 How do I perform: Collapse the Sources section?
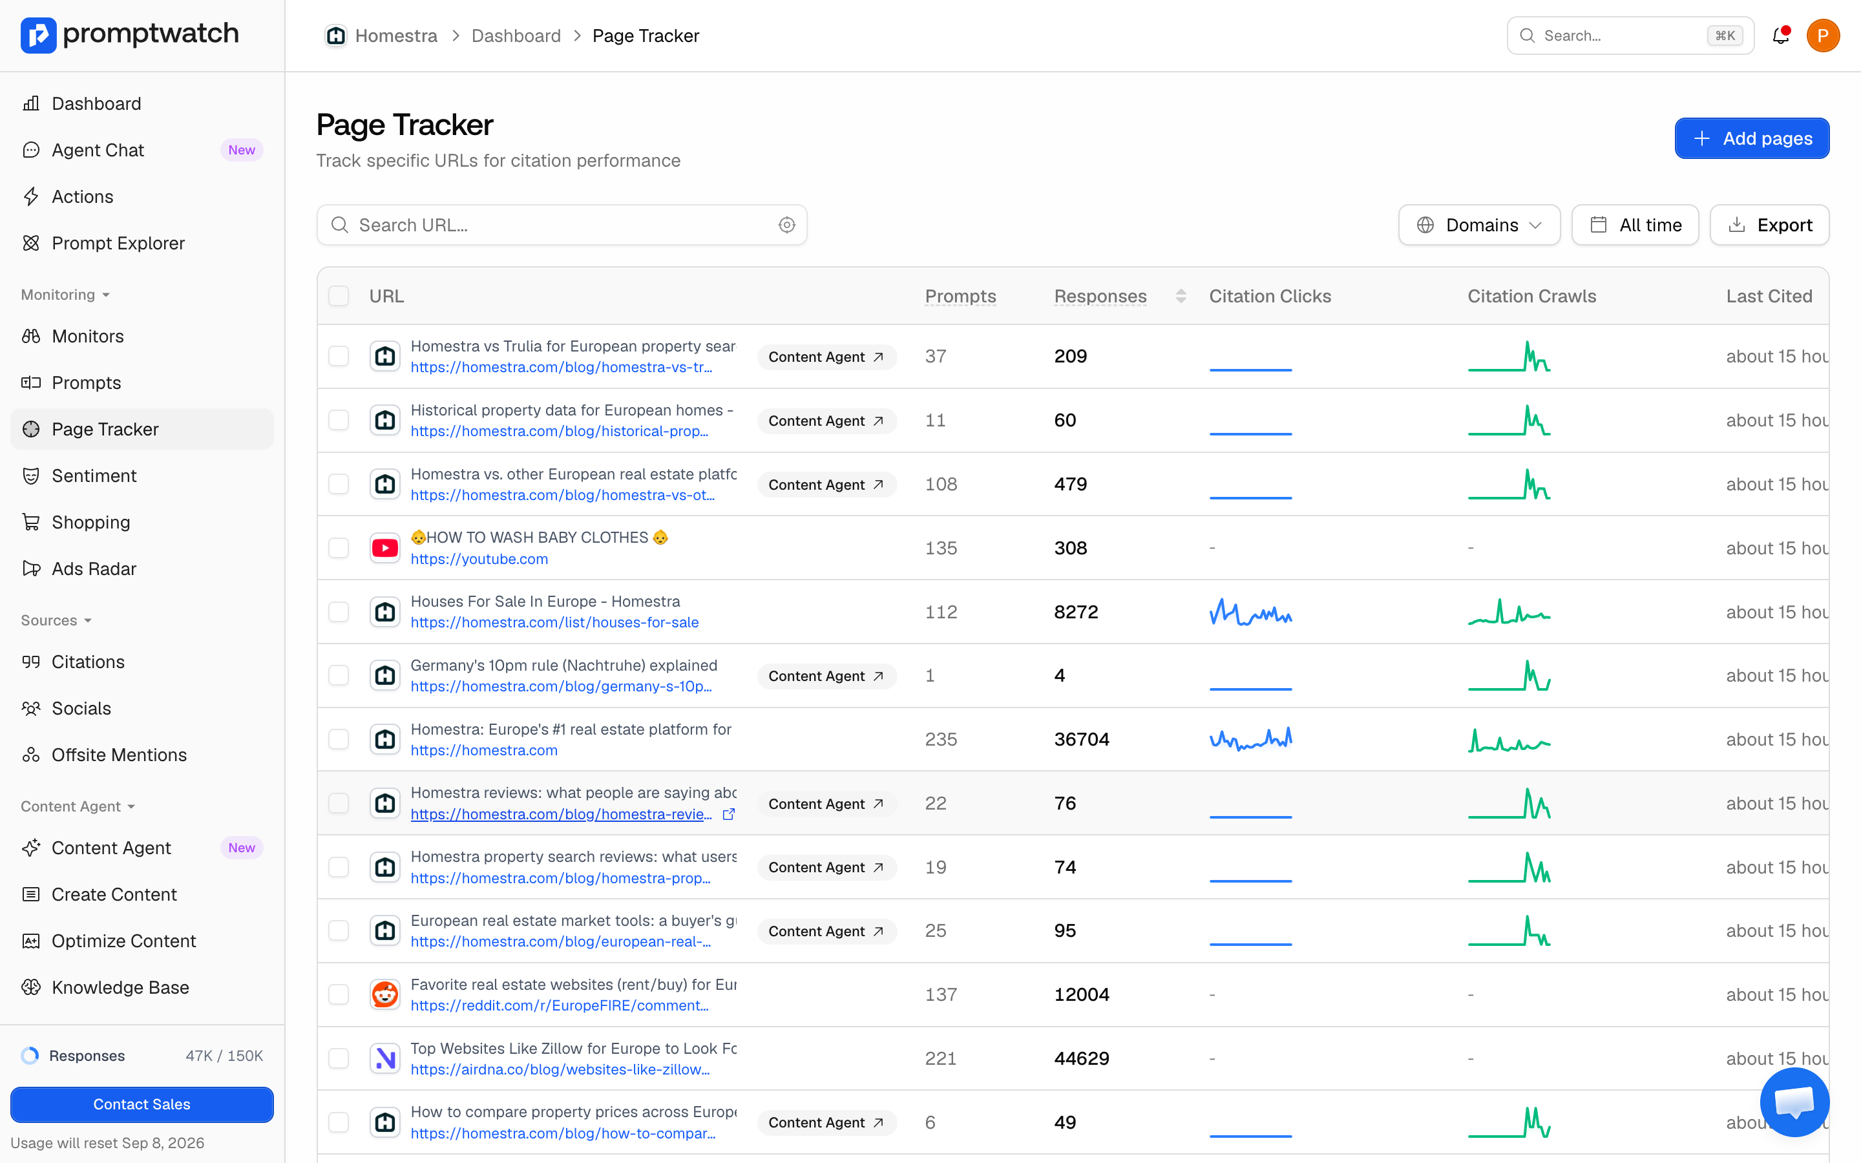point(56,620)
